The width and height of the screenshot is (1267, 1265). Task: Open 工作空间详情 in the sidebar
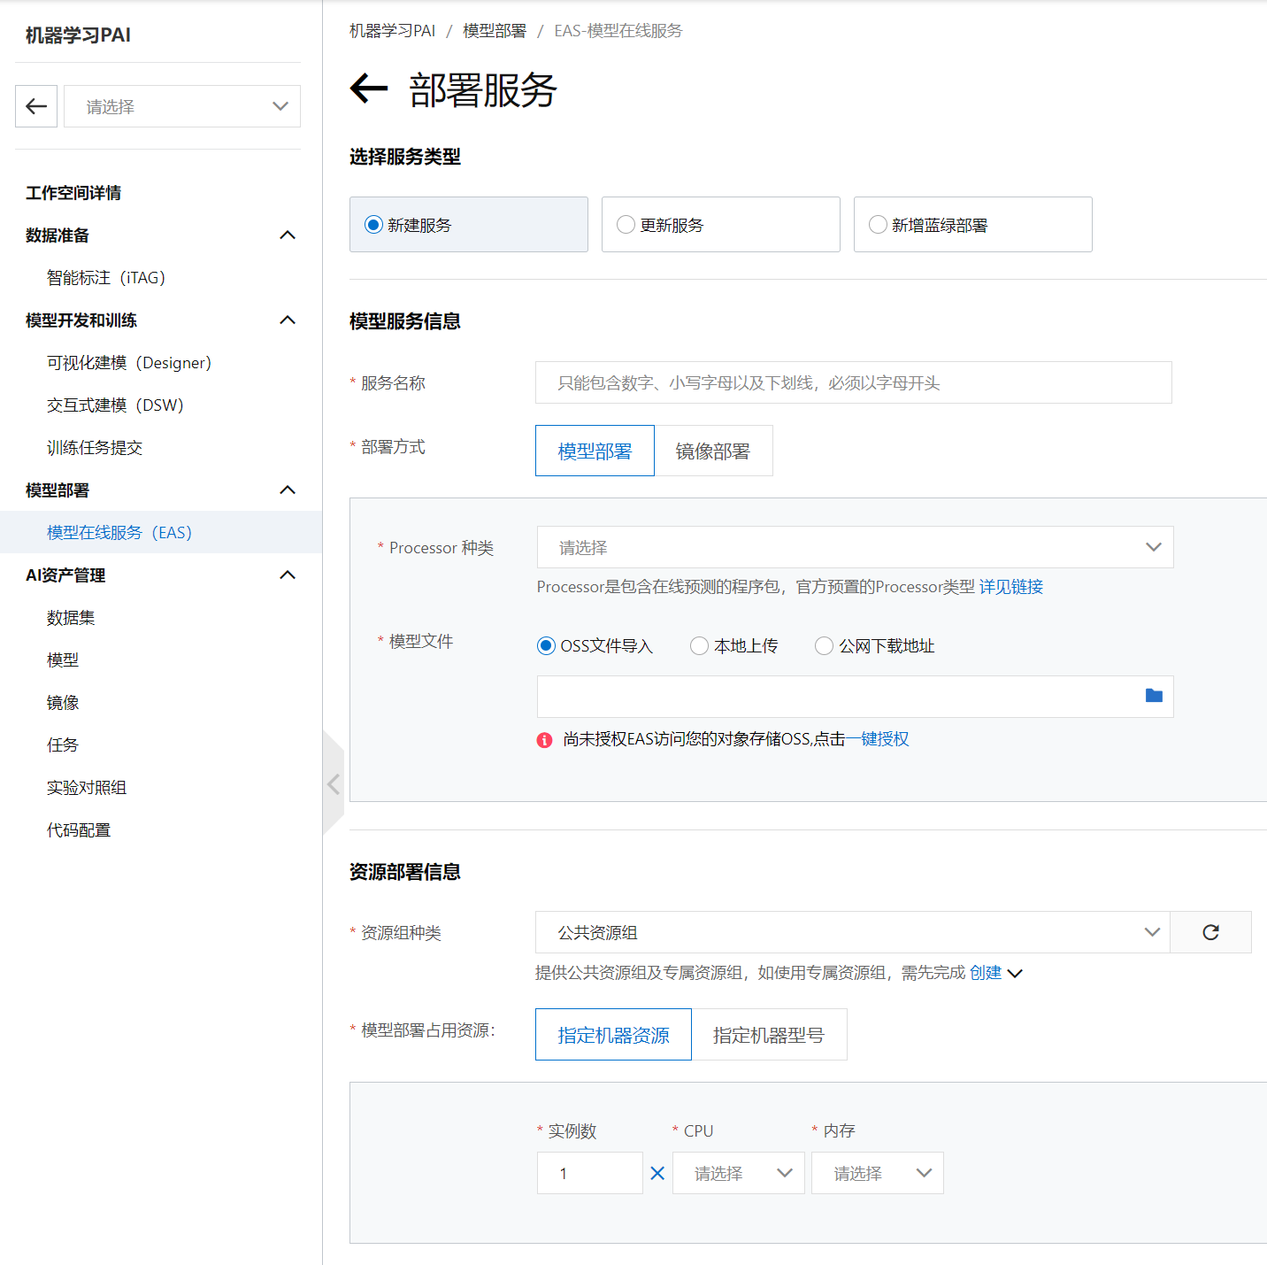(73, 193)
